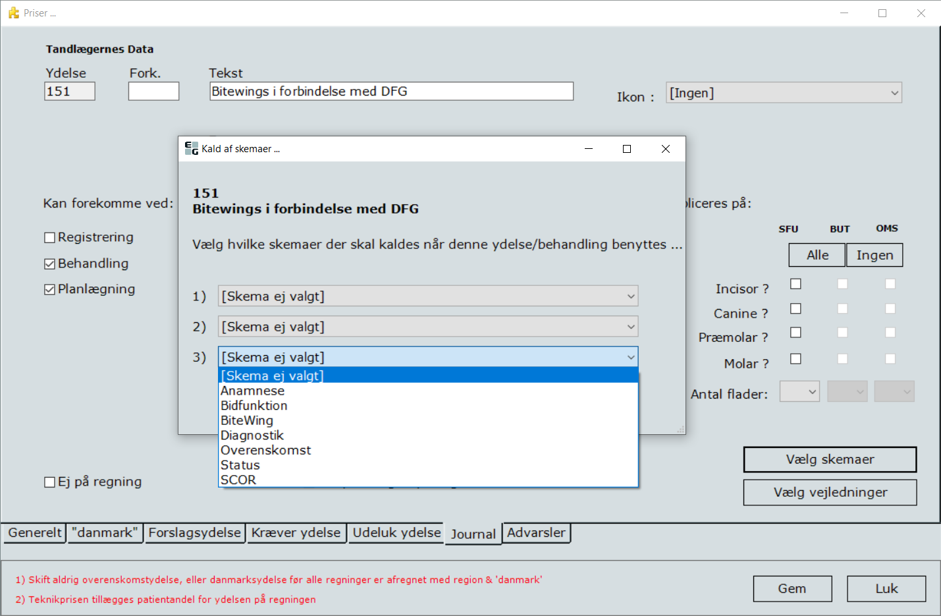Screen dimensions: 941x616
Task: Select Bidfunktion from the list
Action: [428, 406]
